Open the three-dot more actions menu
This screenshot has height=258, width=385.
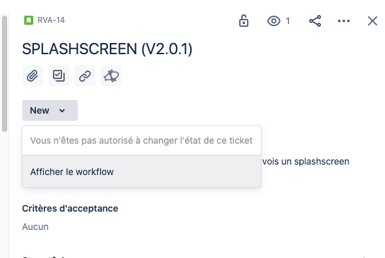[x=344, y=21]
